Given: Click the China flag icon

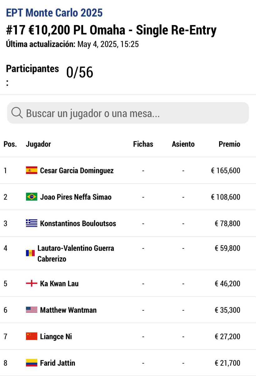Looking at the screenshot, I should (x=32, y=337).
